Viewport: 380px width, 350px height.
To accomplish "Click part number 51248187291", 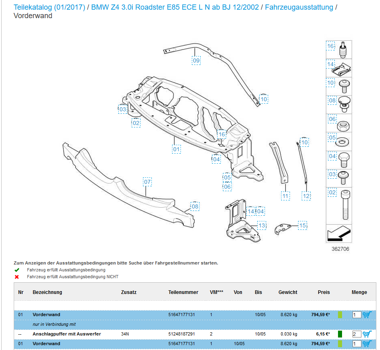I will 181,334.
